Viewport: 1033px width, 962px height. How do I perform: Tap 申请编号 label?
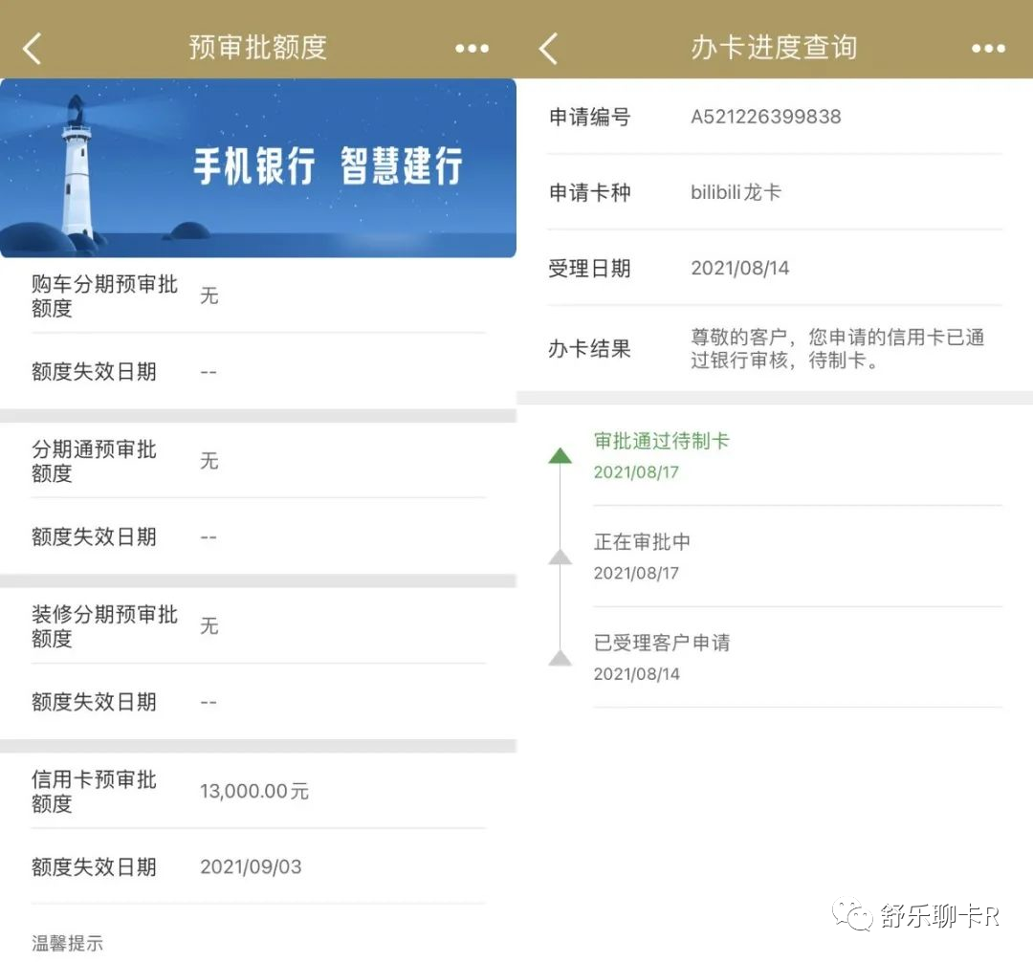click(x=589, y=117)
